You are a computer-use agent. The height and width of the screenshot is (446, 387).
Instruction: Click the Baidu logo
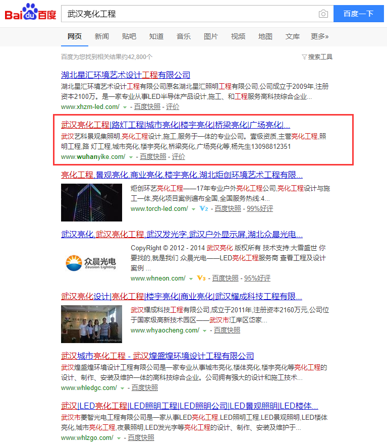30,12
